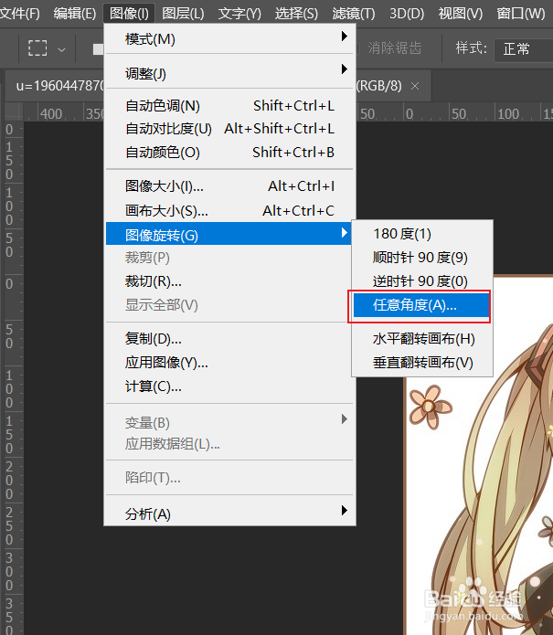Open the 编辑(E) menu

[x=75, y=14]
